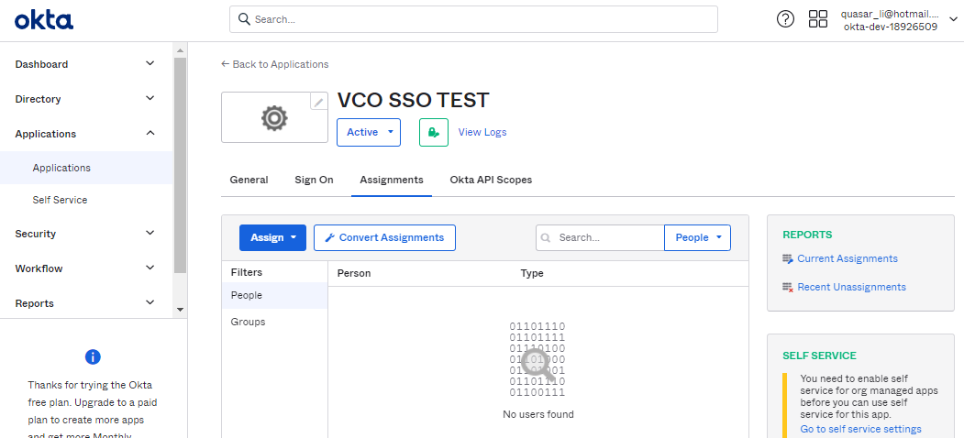
Task: Click the magnifier icon in assignments search
Action: [x=546, y=237]
